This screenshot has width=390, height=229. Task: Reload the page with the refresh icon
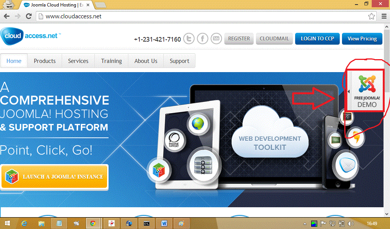29,16
